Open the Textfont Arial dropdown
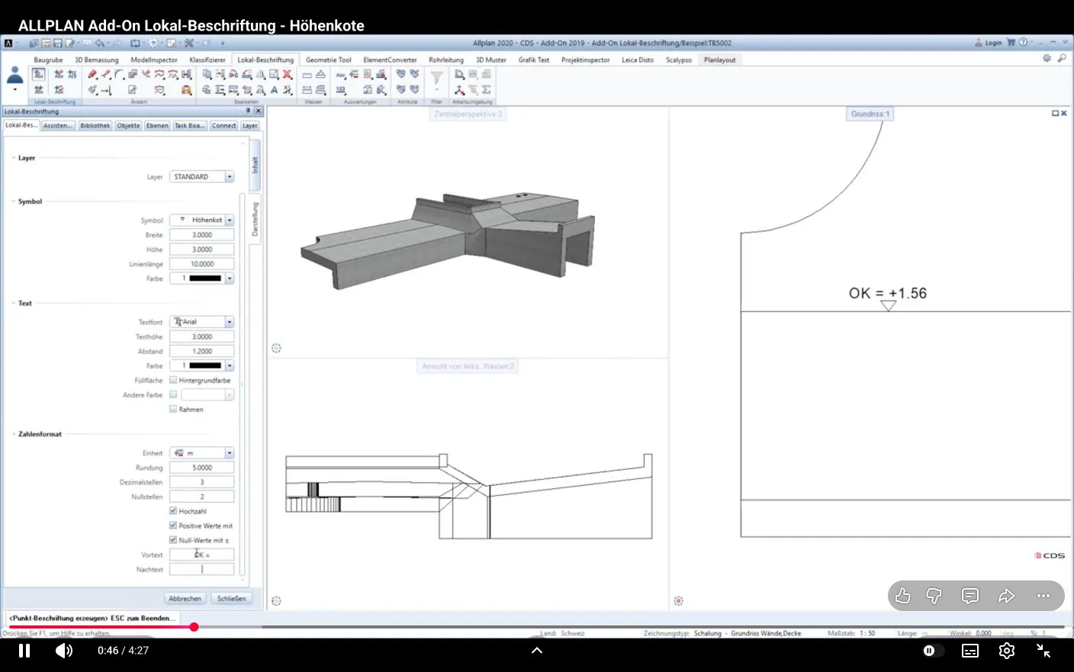This screenshot has height=672, width=1074. pos(229,323)
